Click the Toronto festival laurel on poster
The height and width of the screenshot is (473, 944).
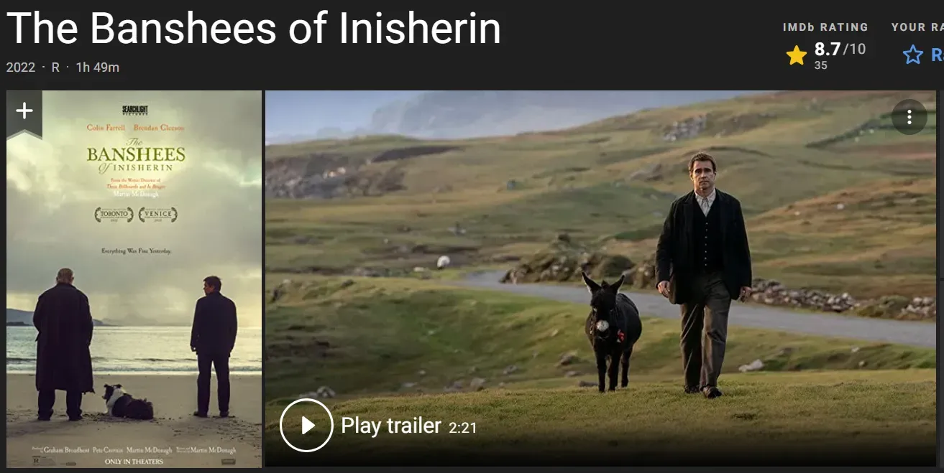pos(114,215)
